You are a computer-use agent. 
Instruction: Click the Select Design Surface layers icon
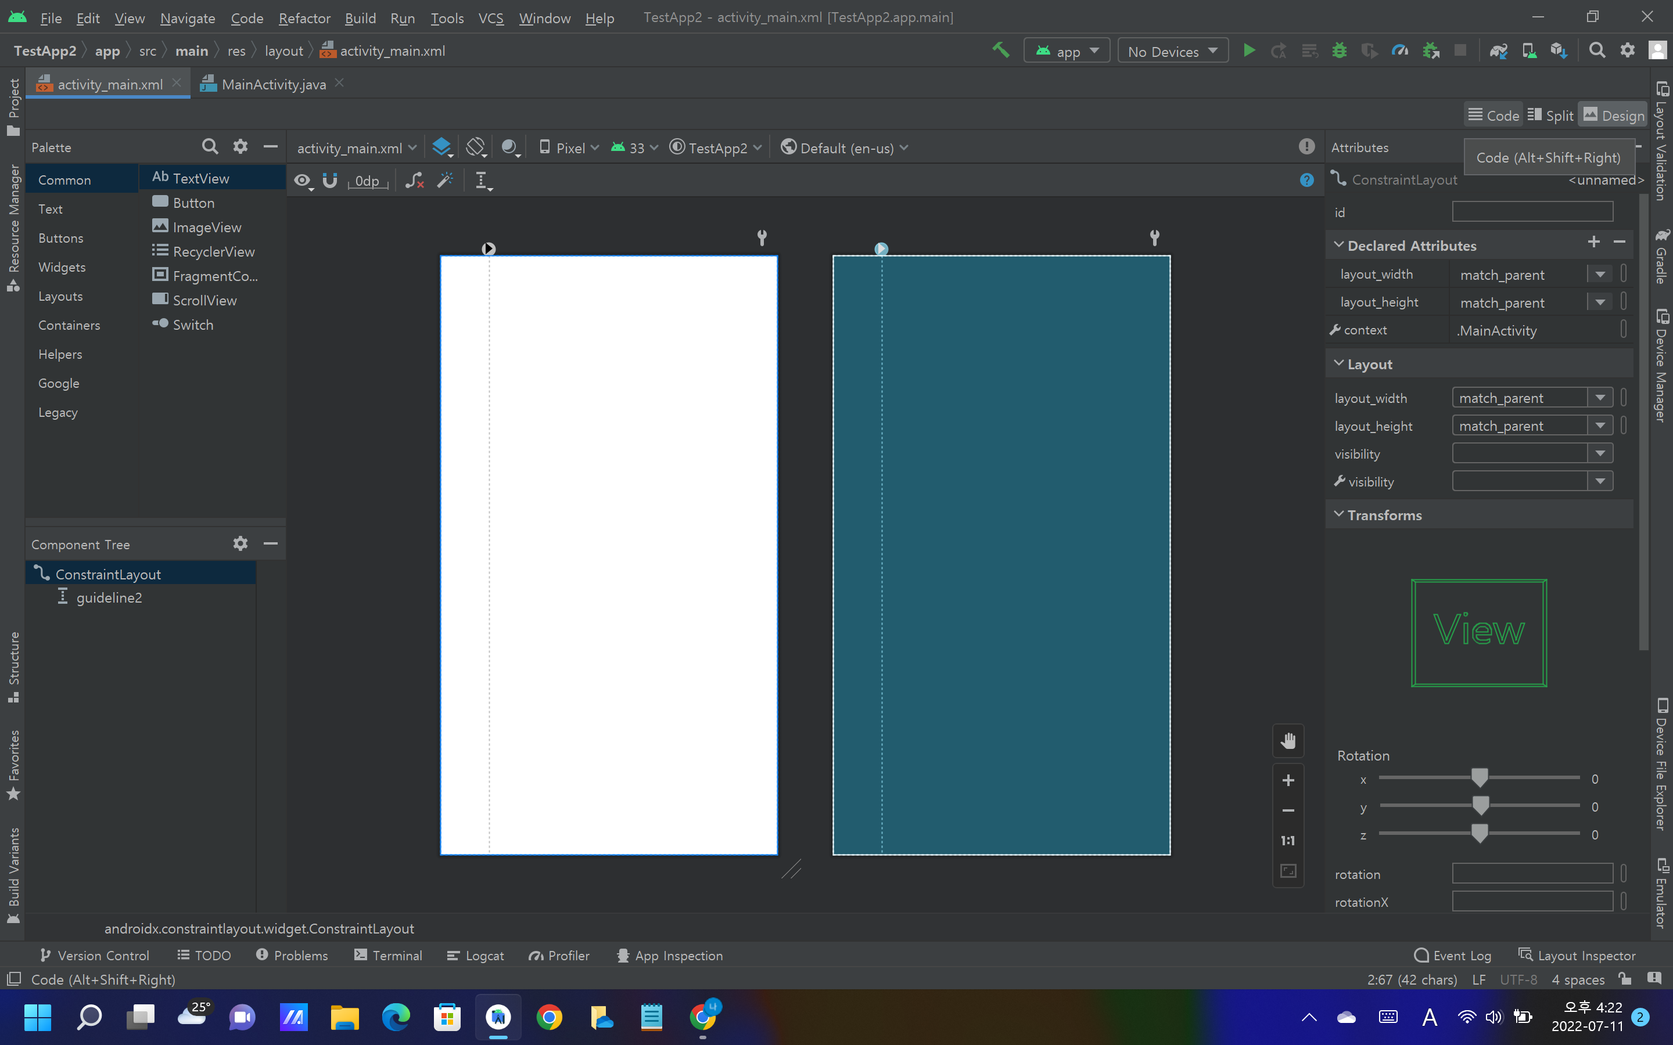(441, 147)
